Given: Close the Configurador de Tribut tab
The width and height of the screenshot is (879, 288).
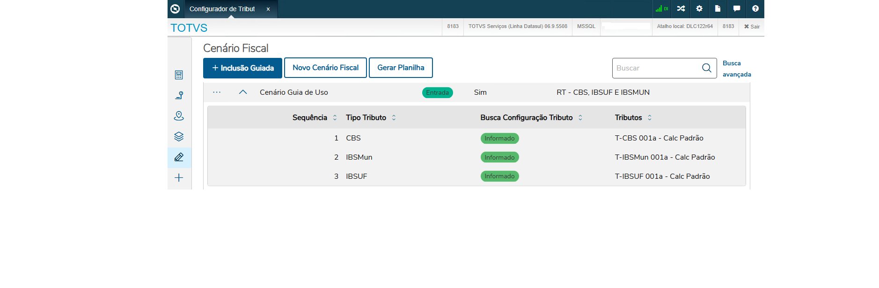Looking at the screenshot, I should [268, 9].
